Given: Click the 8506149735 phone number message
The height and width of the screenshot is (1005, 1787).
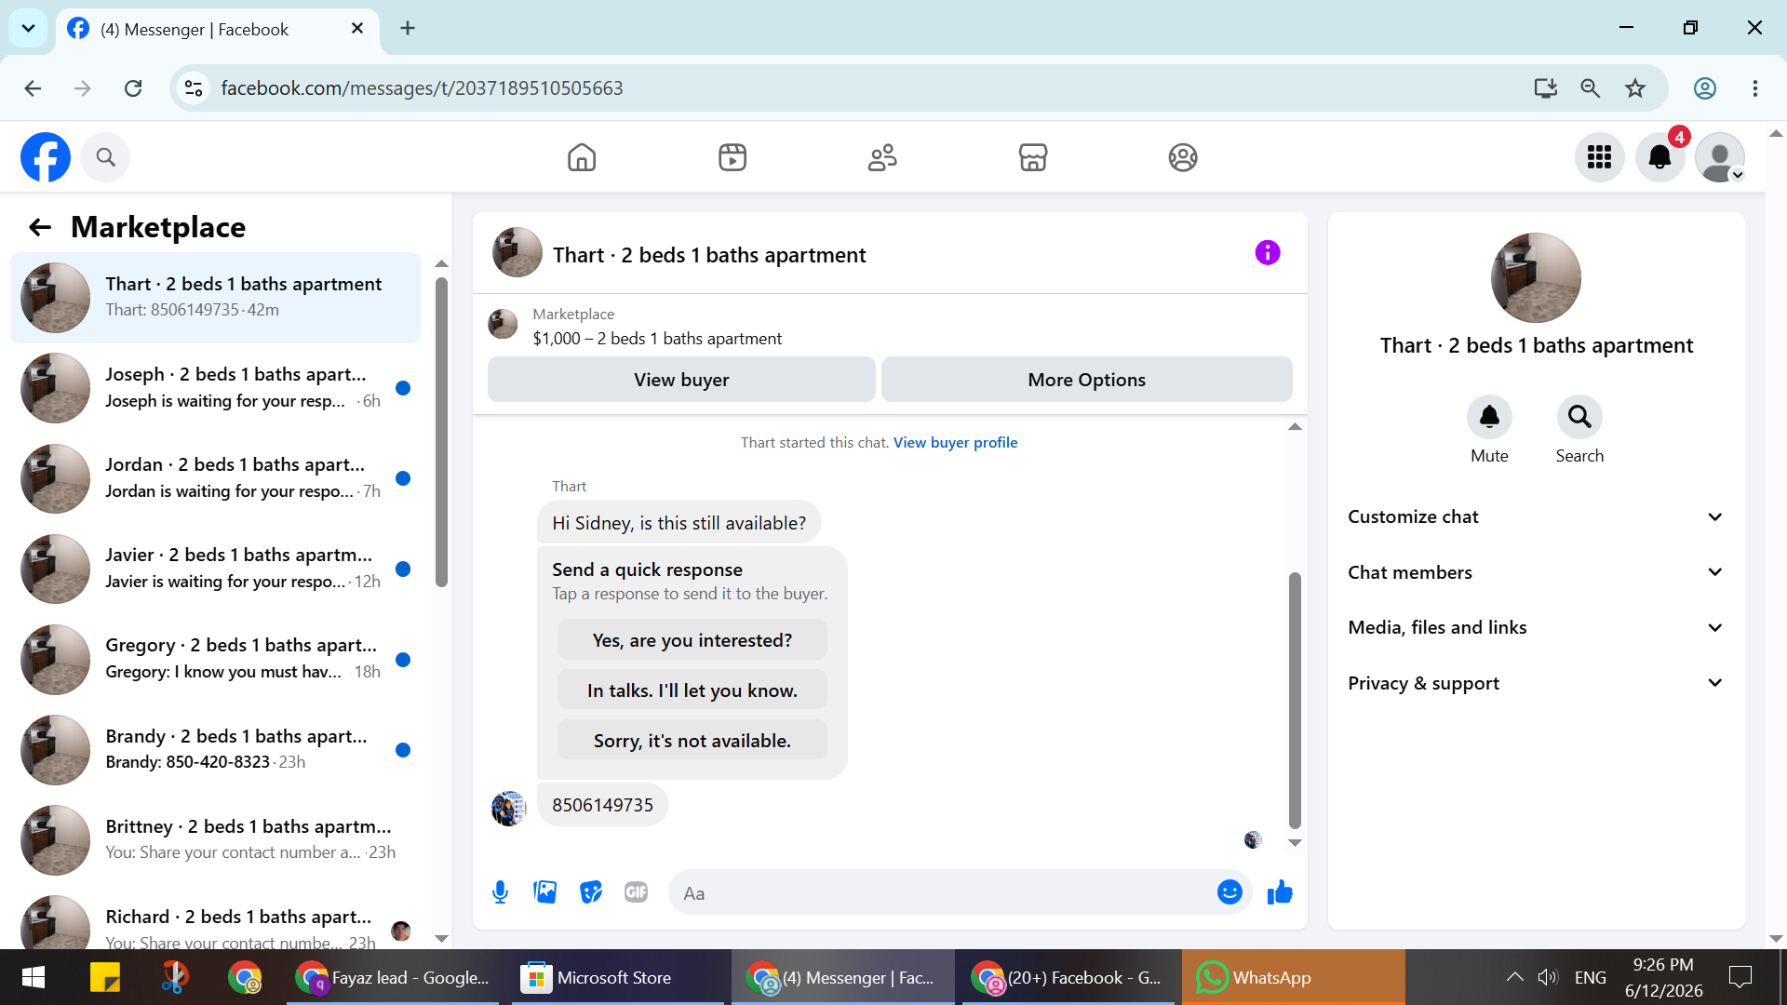Looking at the screenshot, I should pos(603,805).
